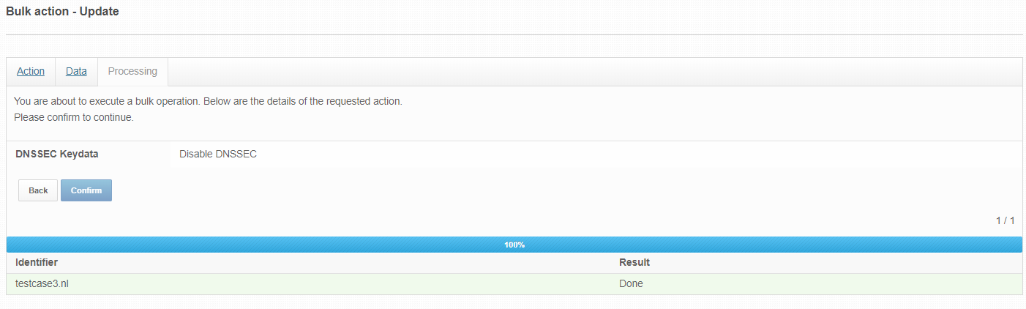Click the Result column header
This screenshot has height=309, width=1026.
634,262
